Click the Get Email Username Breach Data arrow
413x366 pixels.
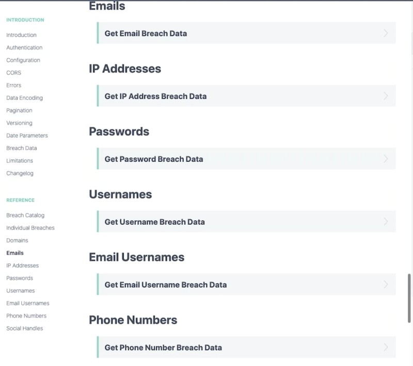(386, 285)
